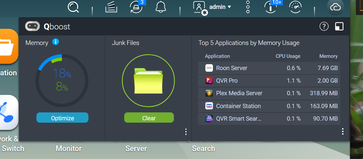Open the three-dot more options menu

pos(248,7)
